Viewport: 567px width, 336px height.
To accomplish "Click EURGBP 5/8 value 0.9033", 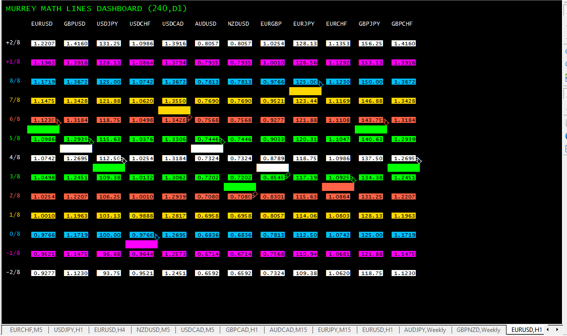I will pos(273,139).
